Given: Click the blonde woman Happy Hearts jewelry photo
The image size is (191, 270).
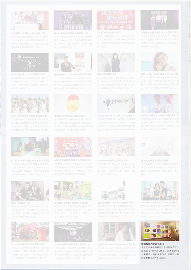Looking at the screenshot, I should point(160,62).
